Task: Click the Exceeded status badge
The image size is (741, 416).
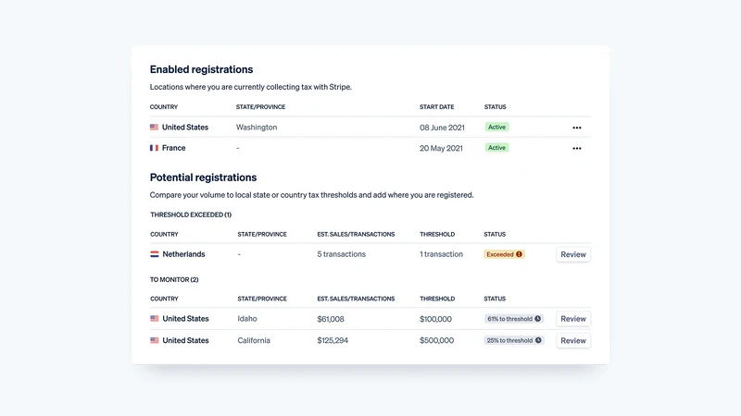Action: pos(504,254)
